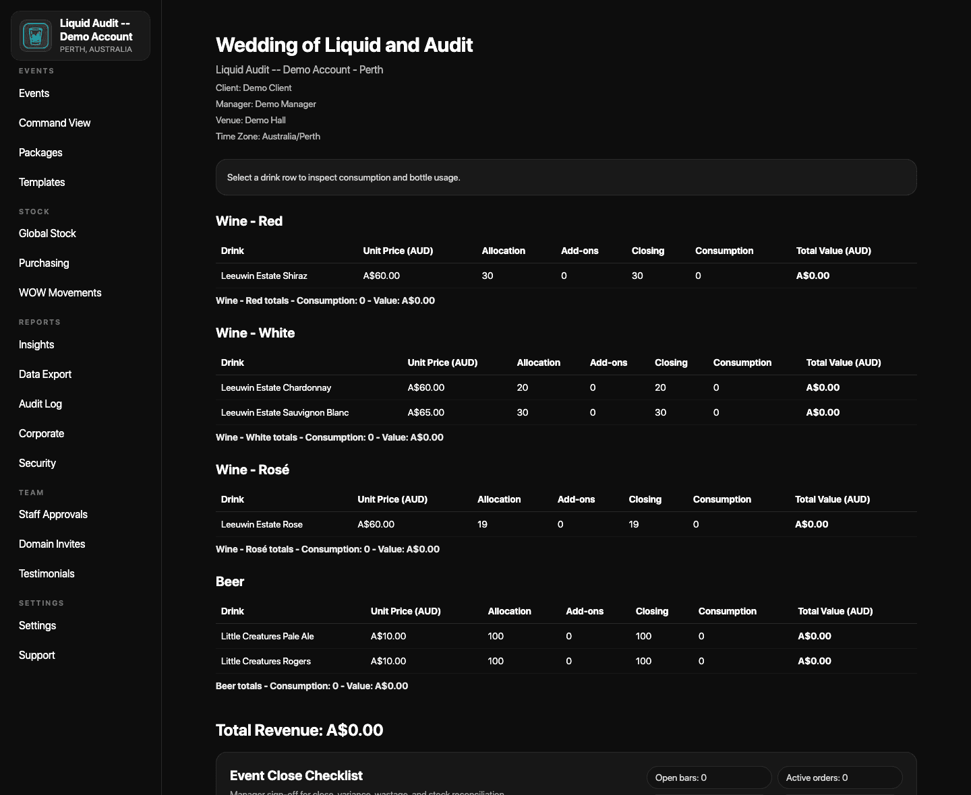Image resolution: width=971 pixels, height=795 pixels.
Task: Open the Audit Log
Action: 40,404
